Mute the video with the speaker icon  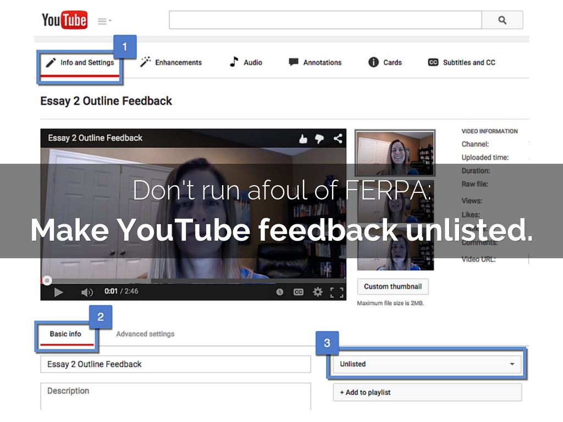(x=86, y=292)
